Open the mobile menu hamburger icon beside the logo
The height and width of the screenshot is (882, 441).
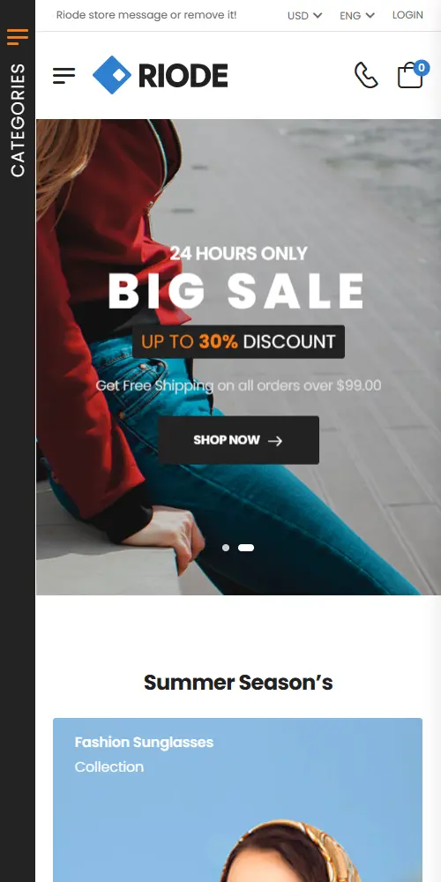click(x=64, y=75)
